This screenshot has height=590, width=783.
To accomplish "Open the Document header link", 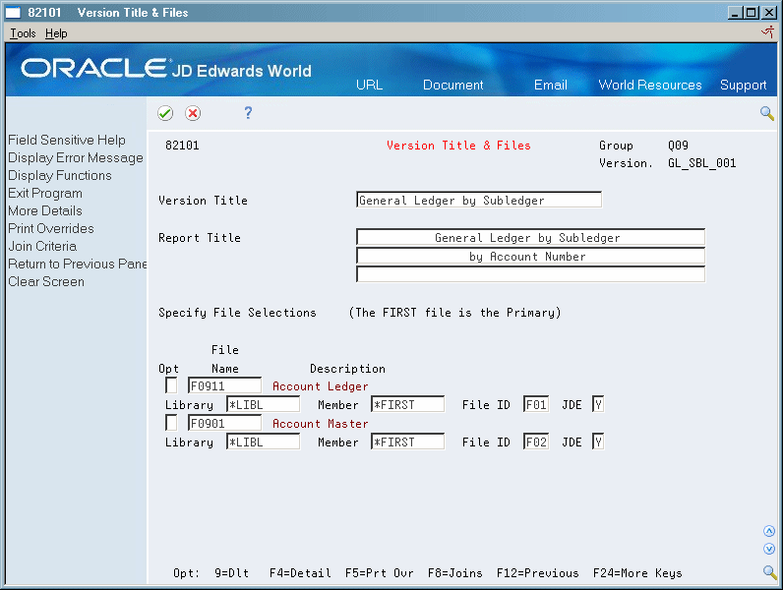I will pyautogui.click(x=452, y=85).
